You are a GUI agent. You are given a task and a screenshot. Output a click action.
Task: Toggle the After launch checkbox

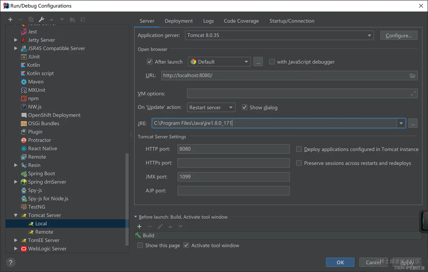(x=150, y=61)
